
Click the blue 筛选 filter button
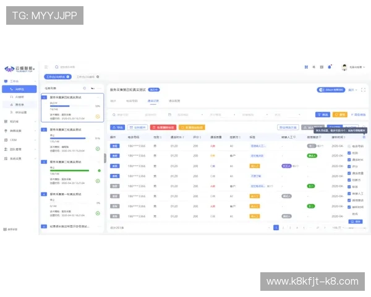point(322,114)
